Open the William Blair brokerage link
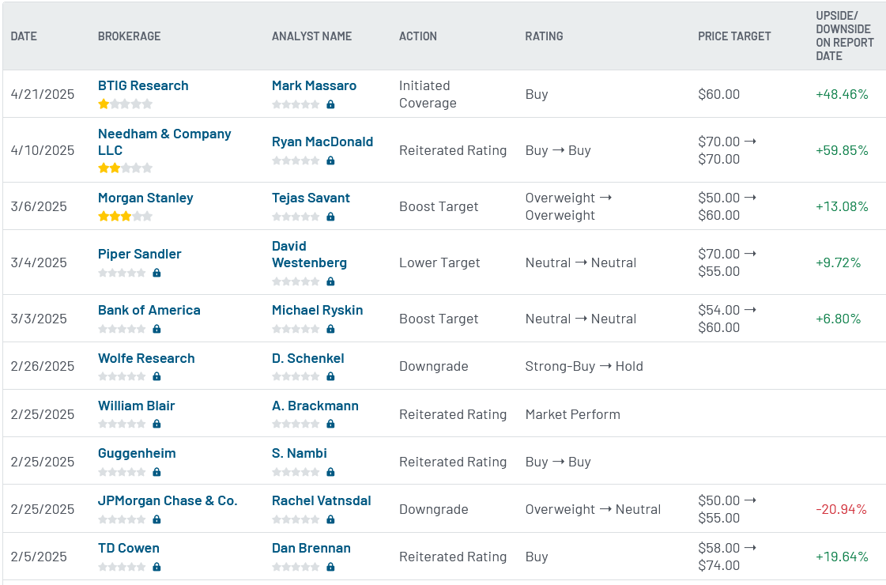This screenshot has height=585, width=886. coord(136,406)
